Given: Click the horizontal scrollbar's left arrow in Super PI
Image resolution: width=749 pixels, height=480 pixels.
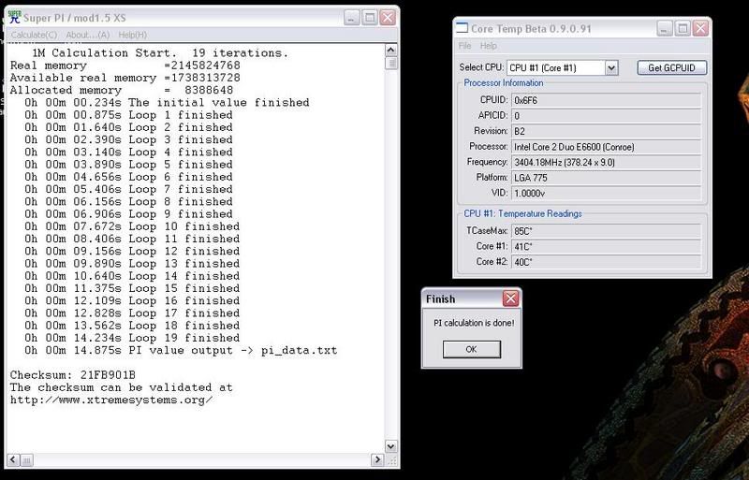Looking at the screenshot, I should click(x=13, y=459).
